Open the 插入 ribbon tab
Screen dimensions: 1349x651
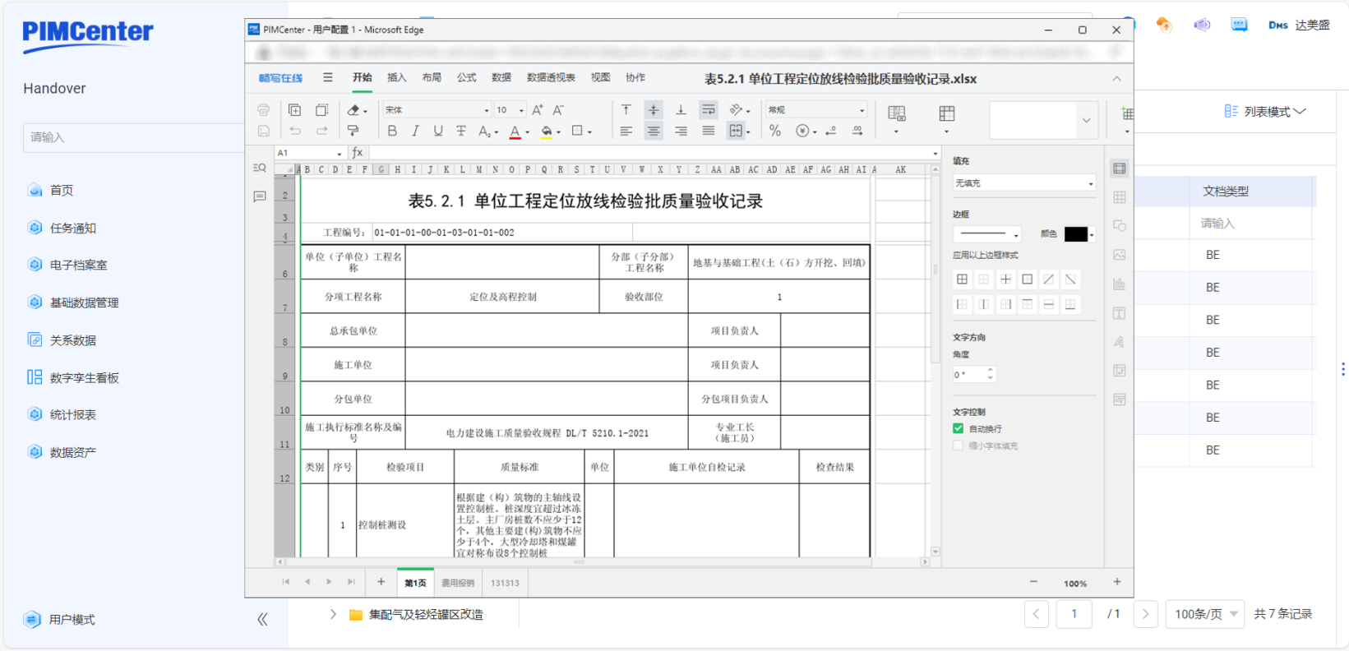[x=397, y=78]
